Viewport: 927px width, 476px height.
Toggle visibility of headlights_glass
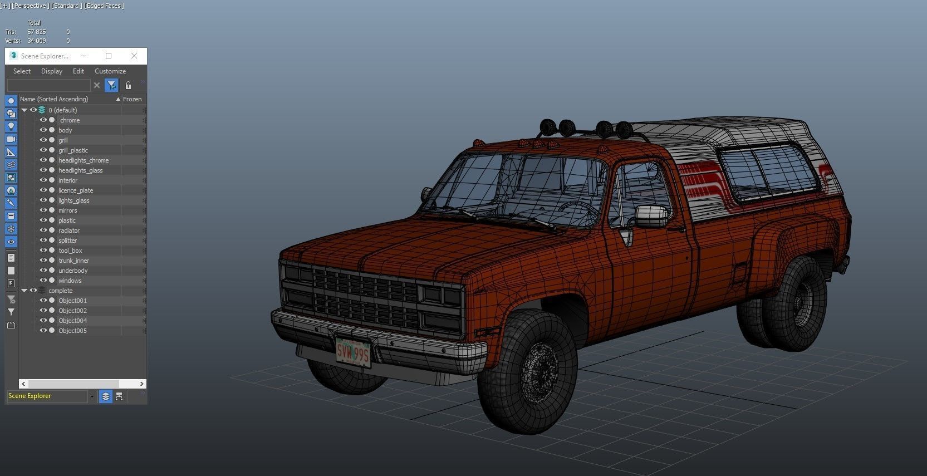tap(43, 170)
